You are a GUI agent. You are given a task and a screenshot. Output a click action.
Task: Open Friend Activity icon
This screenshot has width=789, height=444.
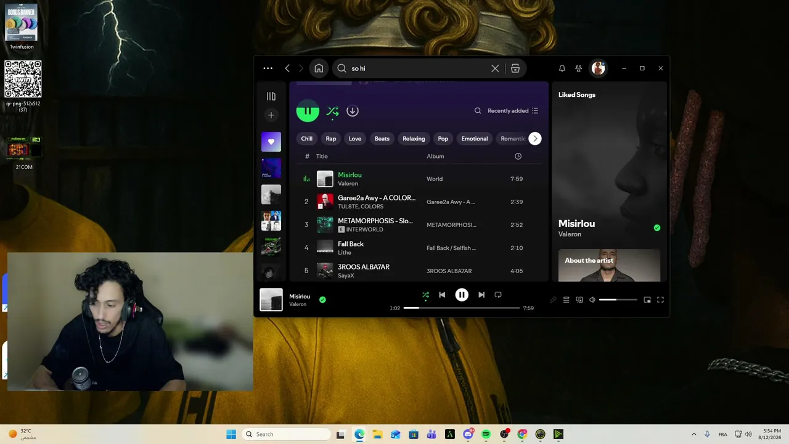(578, 68)
